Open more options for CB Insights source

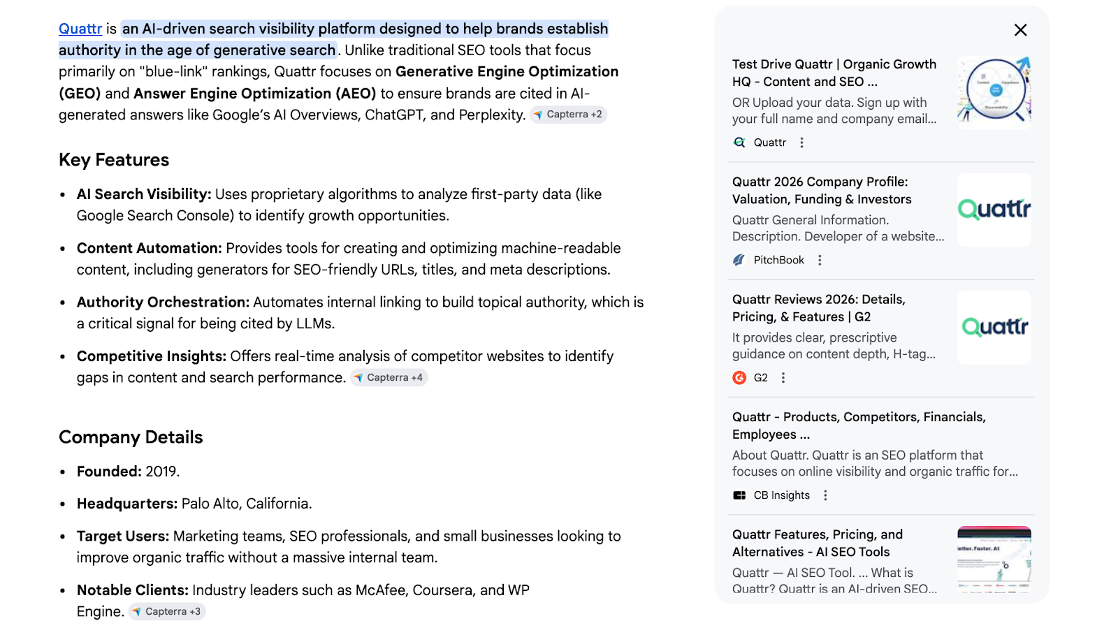click(825, 495)
